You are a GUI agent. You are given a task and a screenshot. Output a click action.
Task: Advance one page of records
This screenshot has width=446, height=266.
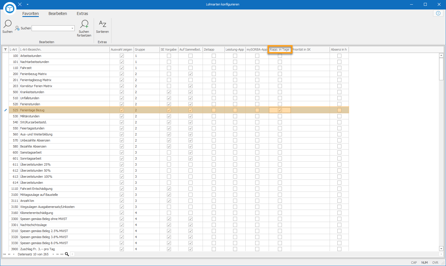[57, 254]
